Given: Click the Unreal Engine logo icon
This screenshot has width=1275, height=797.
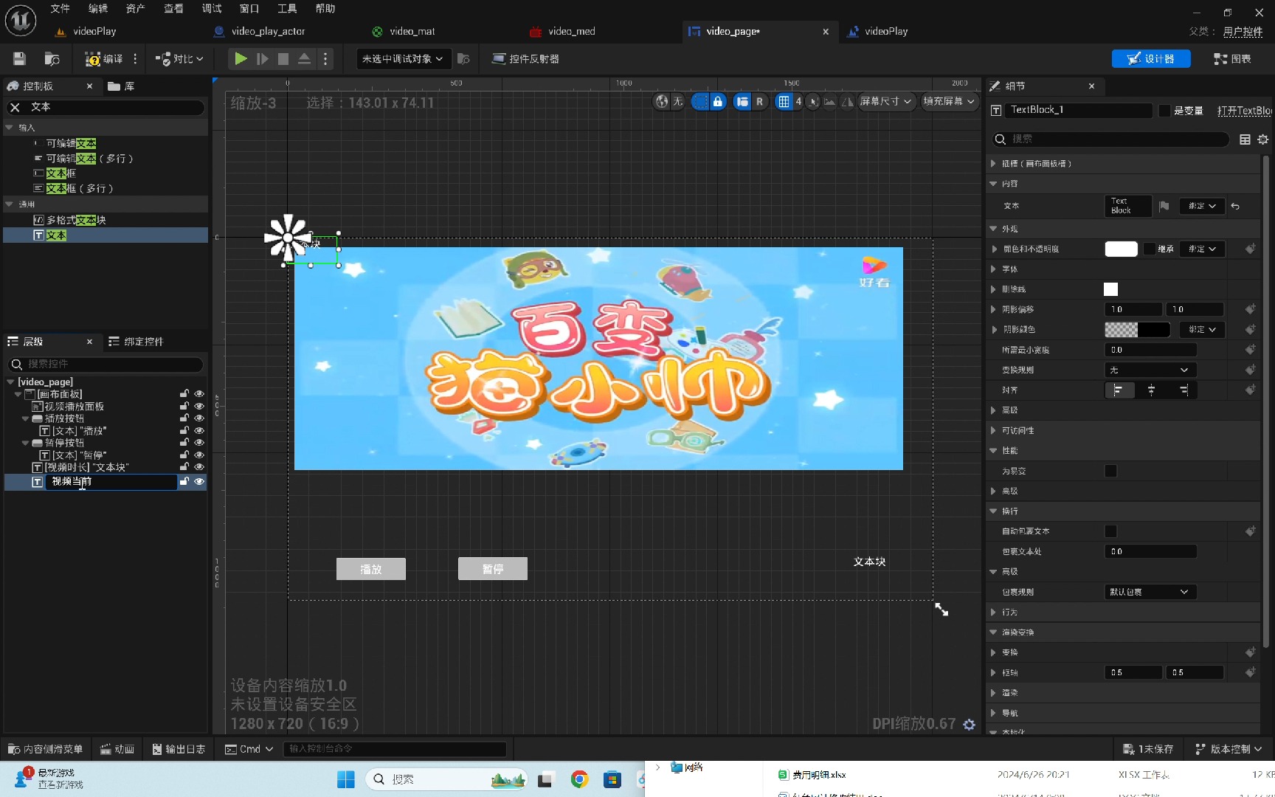Looking at the screenshot, I should click(x=21, y=20).
